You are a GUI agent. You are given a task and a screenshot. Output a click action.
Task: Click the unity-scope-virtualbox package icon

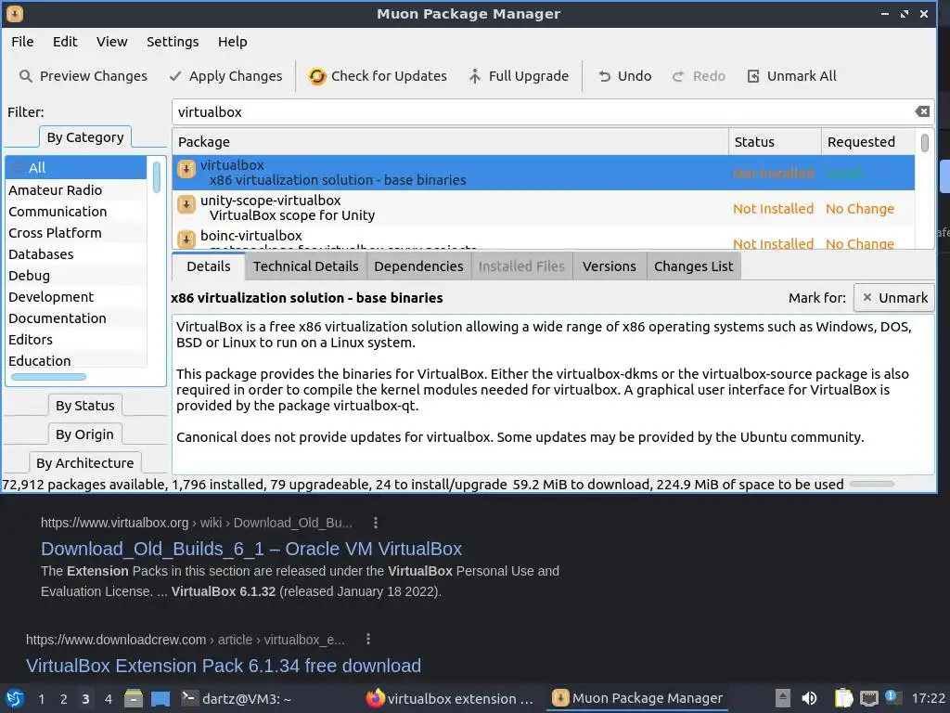(186, 204)
